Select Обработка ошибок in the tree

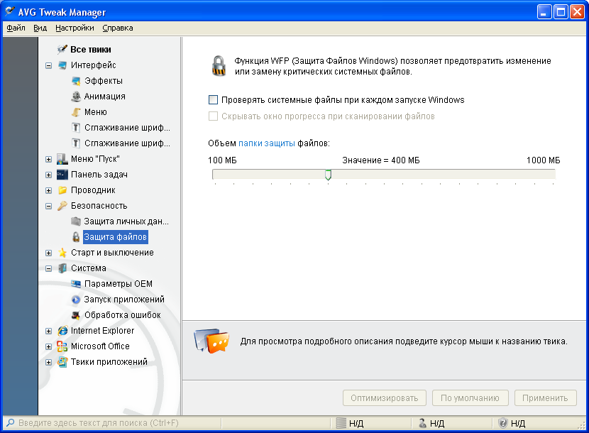coord(123,315)
